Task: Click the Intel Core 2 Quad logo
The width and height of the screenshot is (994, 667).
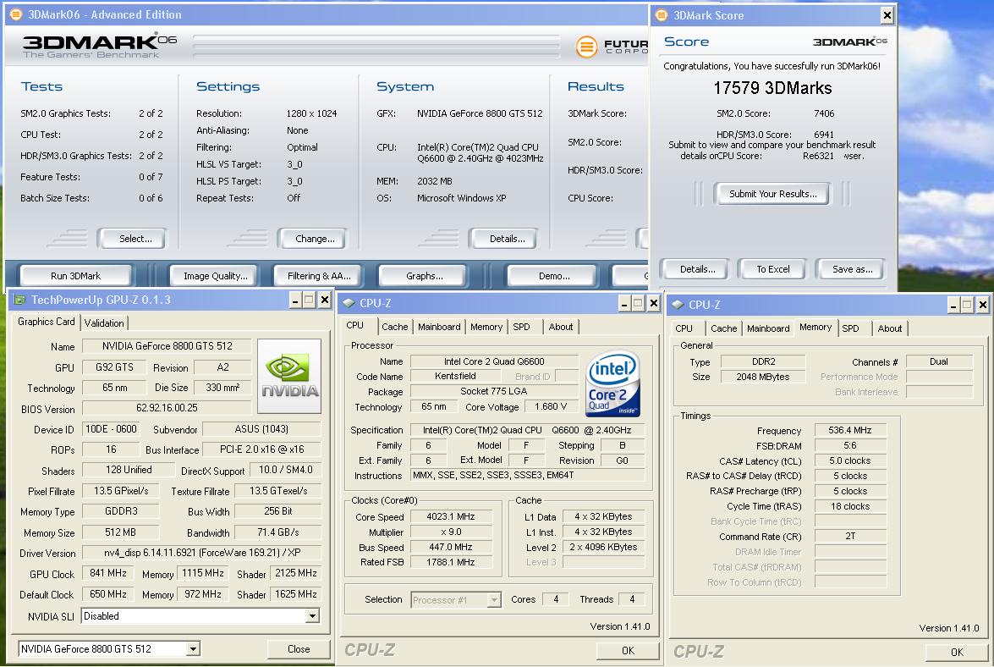Action: 612,383
